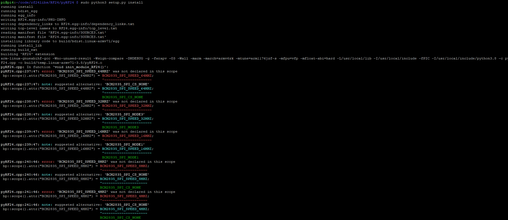Select "building 'RF24' extension" line
This screenshot has height=220, width=508.
[28, 54]
